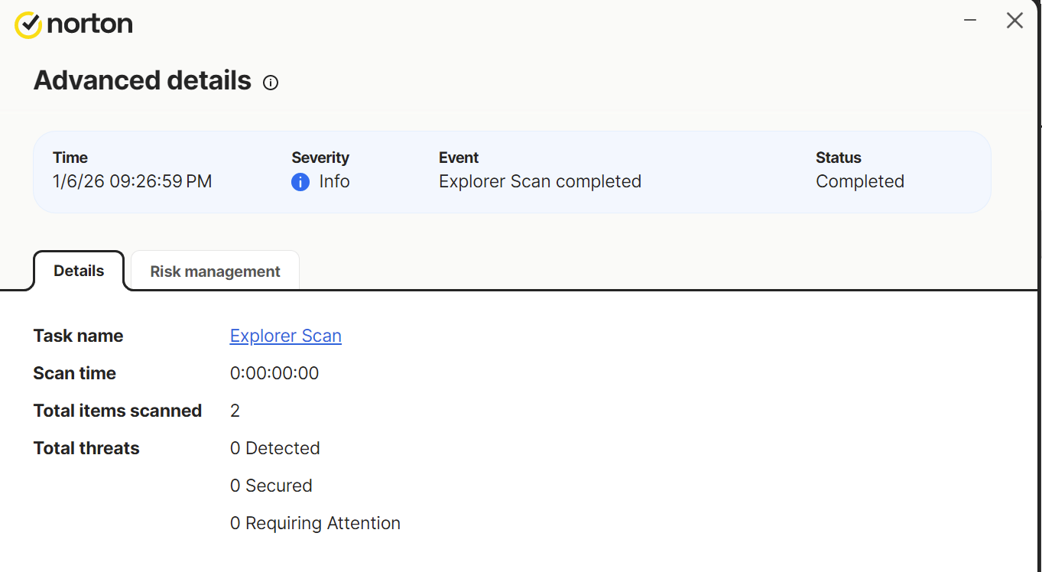
Task: Click the 0 Requiring Attention text
Action: 315,523
